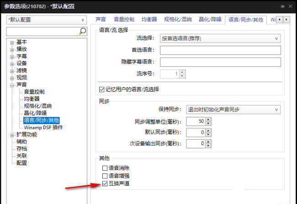Enable the 语音增强 checkbox
297x204 pixels.
(105, 176)
